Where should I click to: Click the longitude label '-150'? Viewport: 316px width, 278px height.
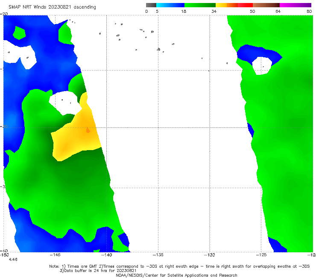click(4, 255)
